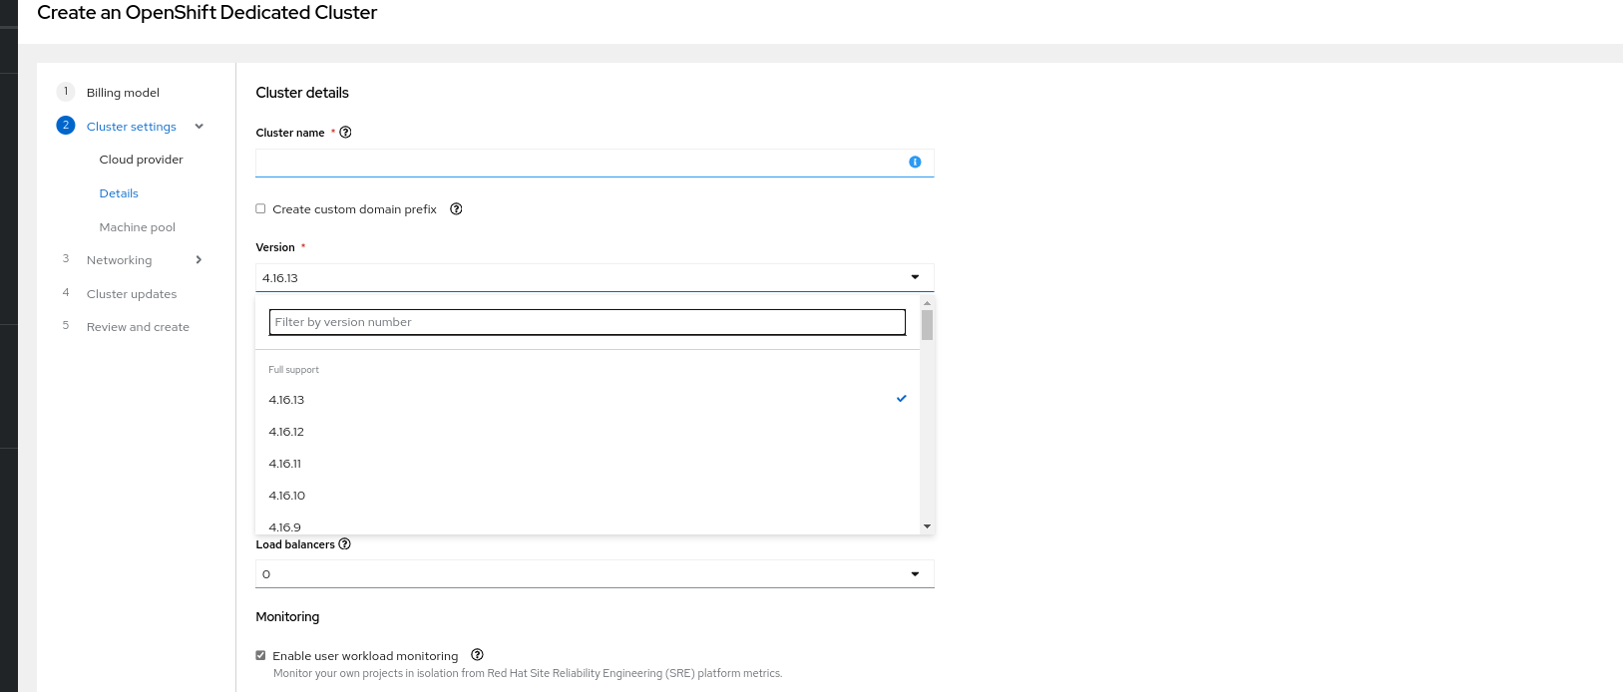Image resolution: width=1623 pixels, height=692 pixels.
Task: Click the Monitoring section heading
Action: 287,617
